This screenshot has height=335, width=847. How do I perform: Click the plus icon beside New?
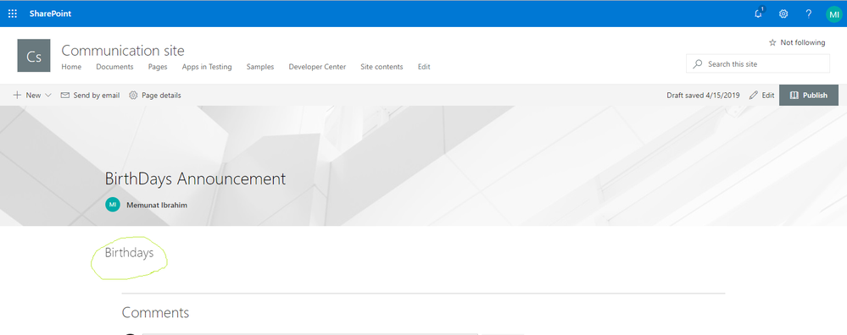tap(17, 95)
